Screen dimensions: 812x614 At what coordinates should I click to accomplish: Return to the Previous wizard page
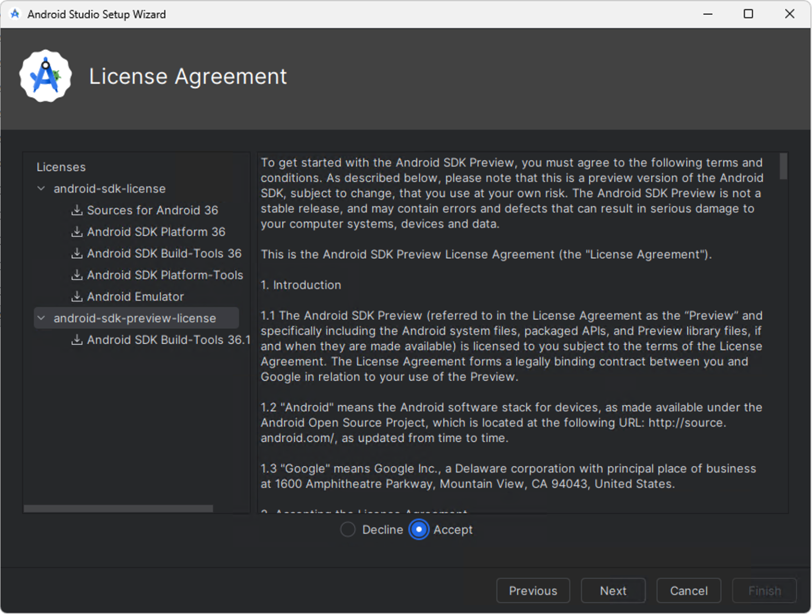point(533,591)
